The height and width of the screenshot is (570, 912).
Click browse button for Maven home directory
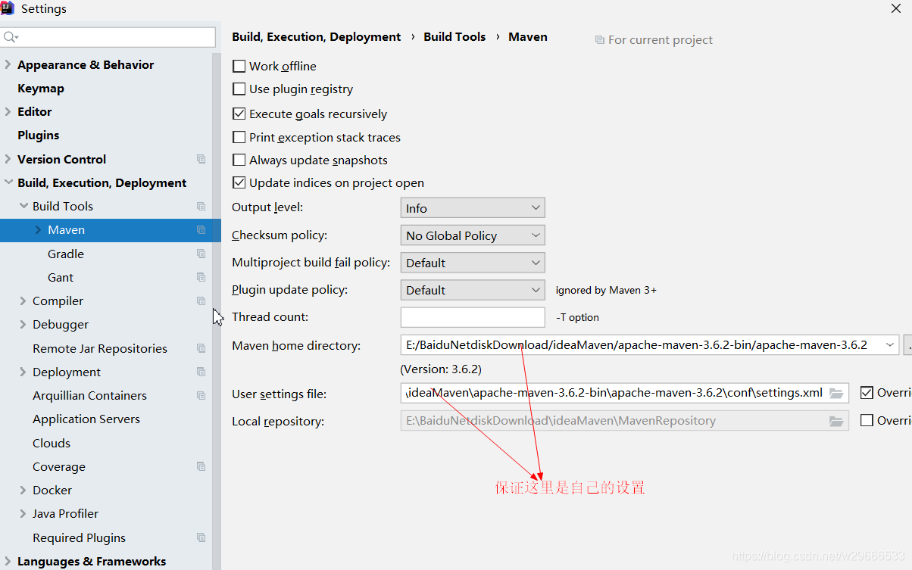click(908, 345)
